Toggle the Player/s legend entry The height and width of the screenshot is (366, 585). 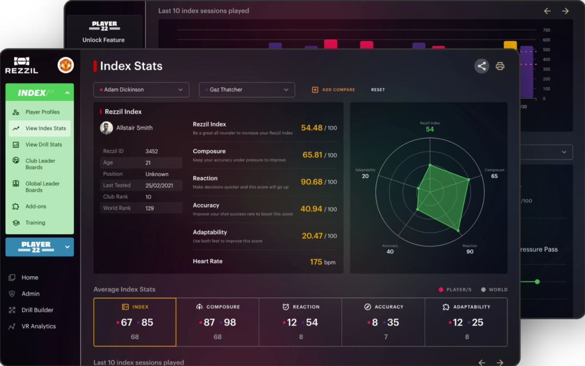(x=455, y=290)
